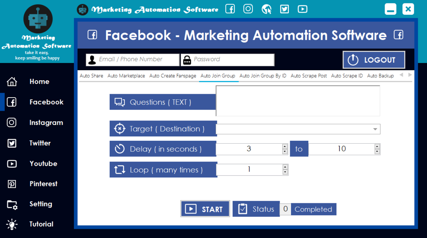Open the Twitter icon in top toolbar

click(x=284, y=9)
